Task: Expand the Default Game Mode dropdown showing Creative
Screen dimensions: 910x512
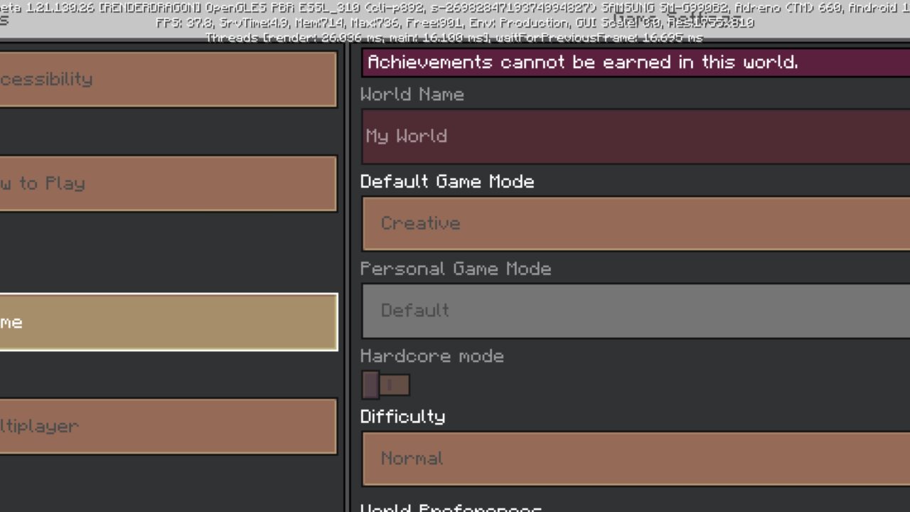Action: 636,223
